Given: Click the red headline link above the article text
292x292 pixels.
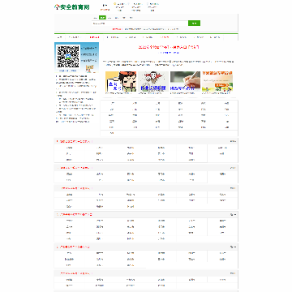Looking at the screenshot, I should click(x=169, y=47).
